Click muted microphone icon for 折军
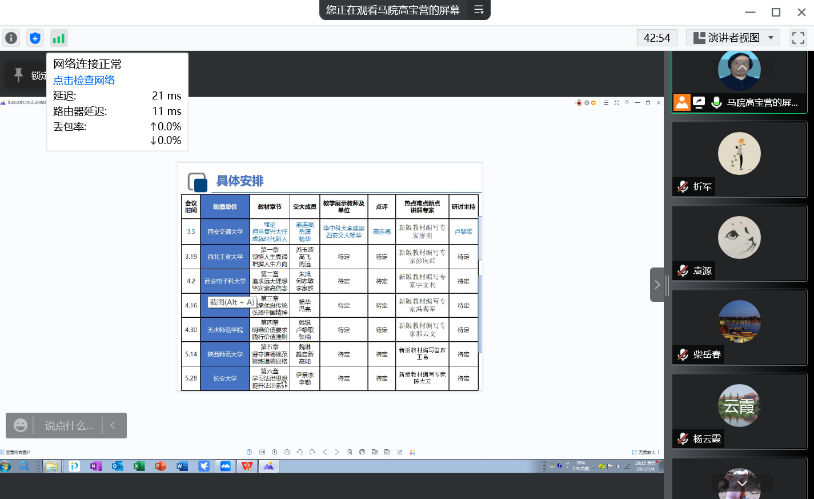The image size is (814, 499). click(683, 186)
